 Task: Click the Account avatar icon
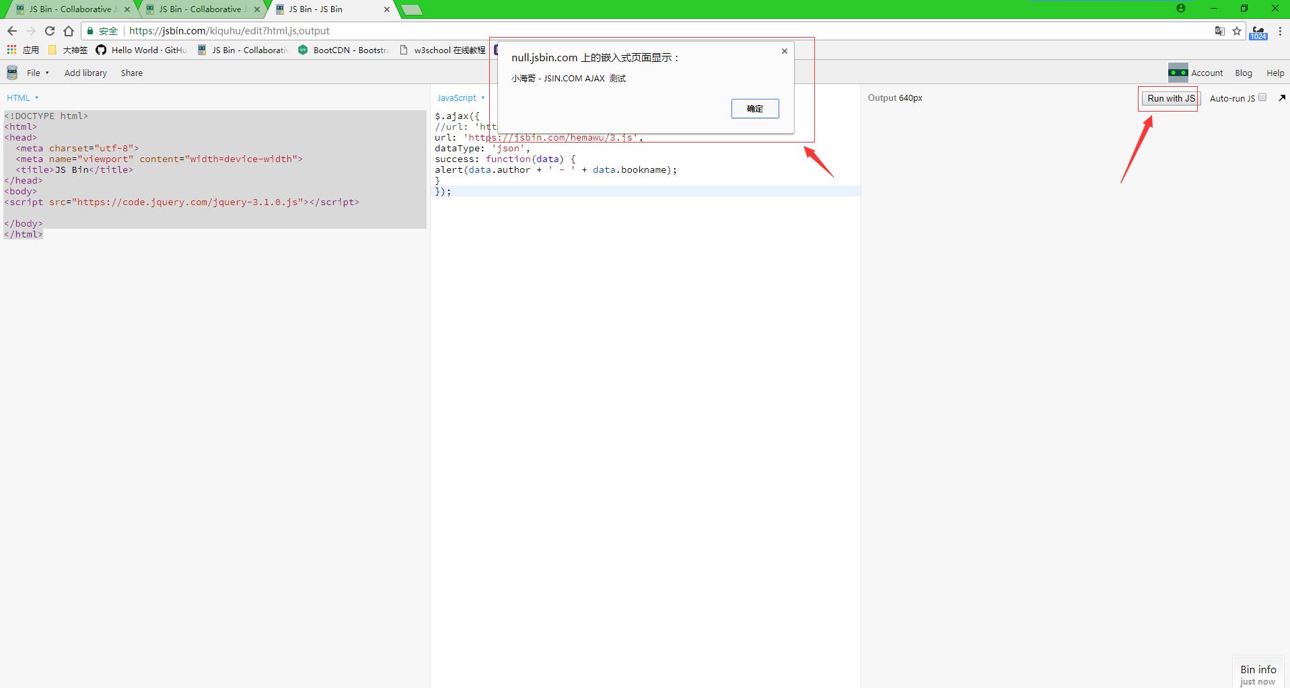[x=1178, y=73]
